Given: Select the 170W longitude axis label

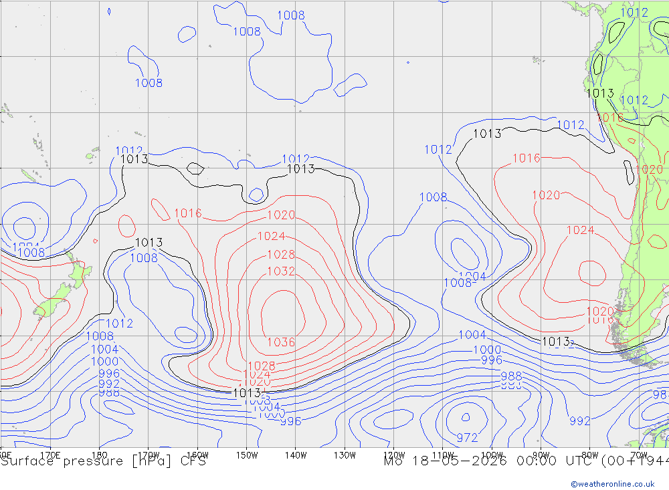Looking at the screenshot, I should pyautogui.click(x=149, y=455).
